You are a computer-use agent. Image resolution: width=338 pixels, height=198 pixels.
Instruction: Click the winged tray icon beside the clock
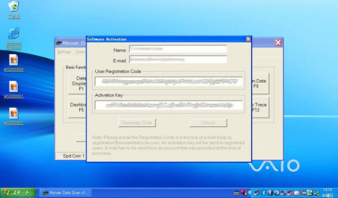click(316, 193)
